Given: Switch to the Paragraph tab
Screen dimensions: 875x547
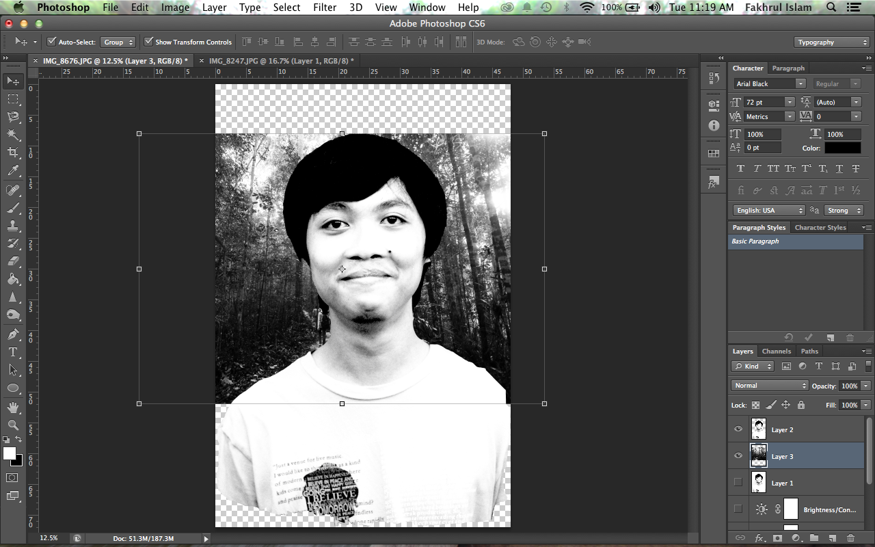Looking at the screenshot, I should coord(788,68).
